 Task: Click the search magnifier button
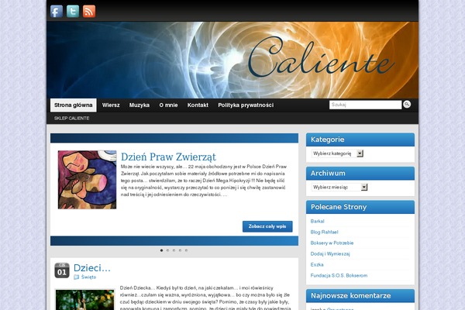coord(407,105)
